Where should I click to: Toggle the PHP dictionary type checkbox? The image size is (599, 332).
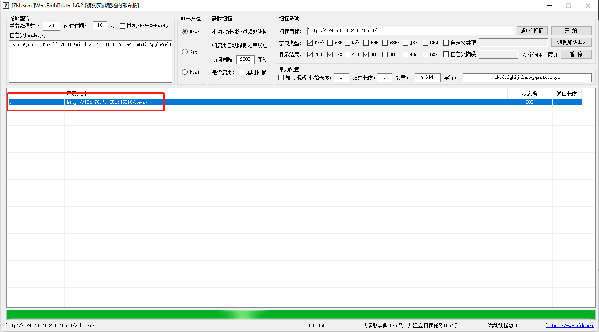coord(366,43)
